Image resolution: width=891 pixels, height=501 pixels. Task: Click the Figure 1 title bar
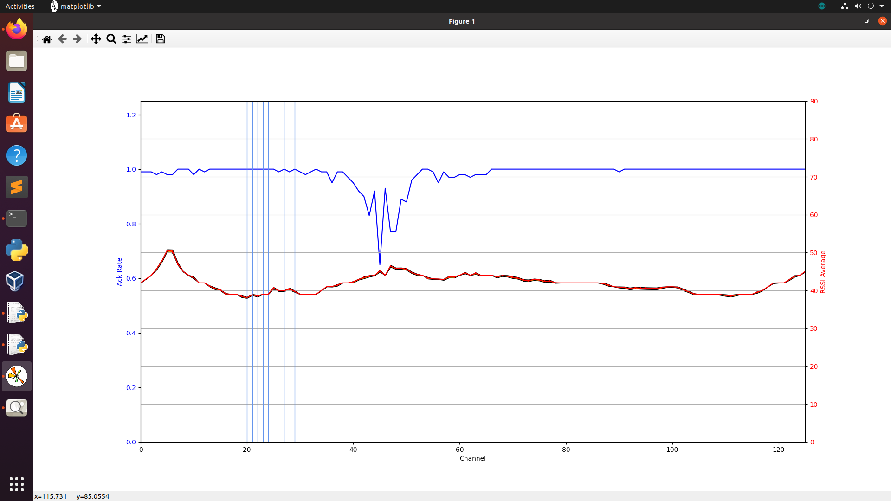pos(461,21)
